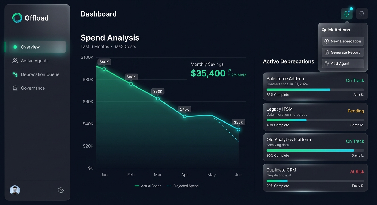Open the search icon in the top bar
The height and width of the screenshot is (205, 377).
(x=362, y=14)
